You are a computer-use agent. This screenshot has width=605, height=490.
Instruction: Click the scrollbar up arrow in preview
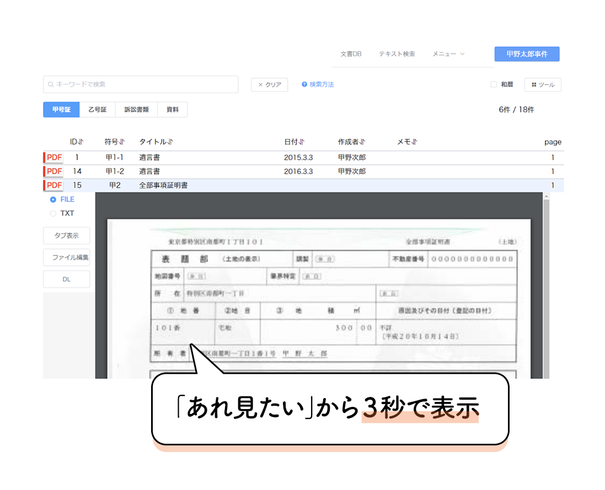point(547,197)
